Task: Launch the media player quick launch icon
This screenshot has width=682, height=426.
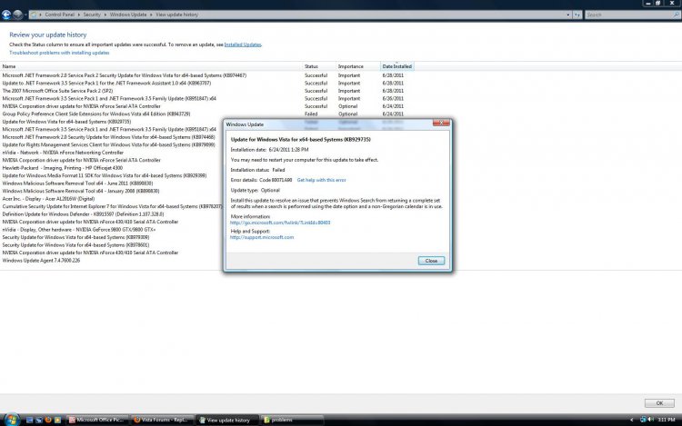Action: pos(57,420)
